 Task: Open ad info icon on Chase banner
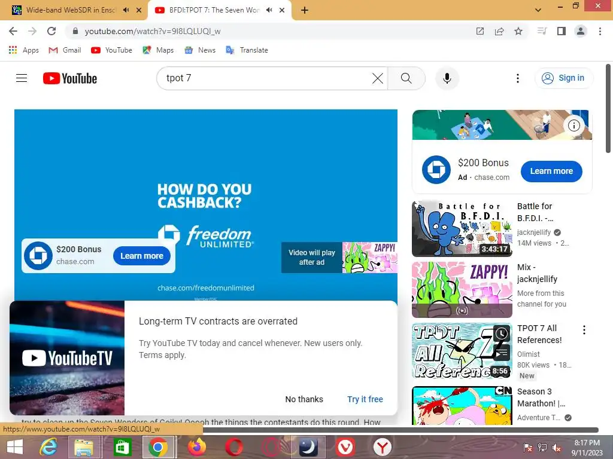574,126
